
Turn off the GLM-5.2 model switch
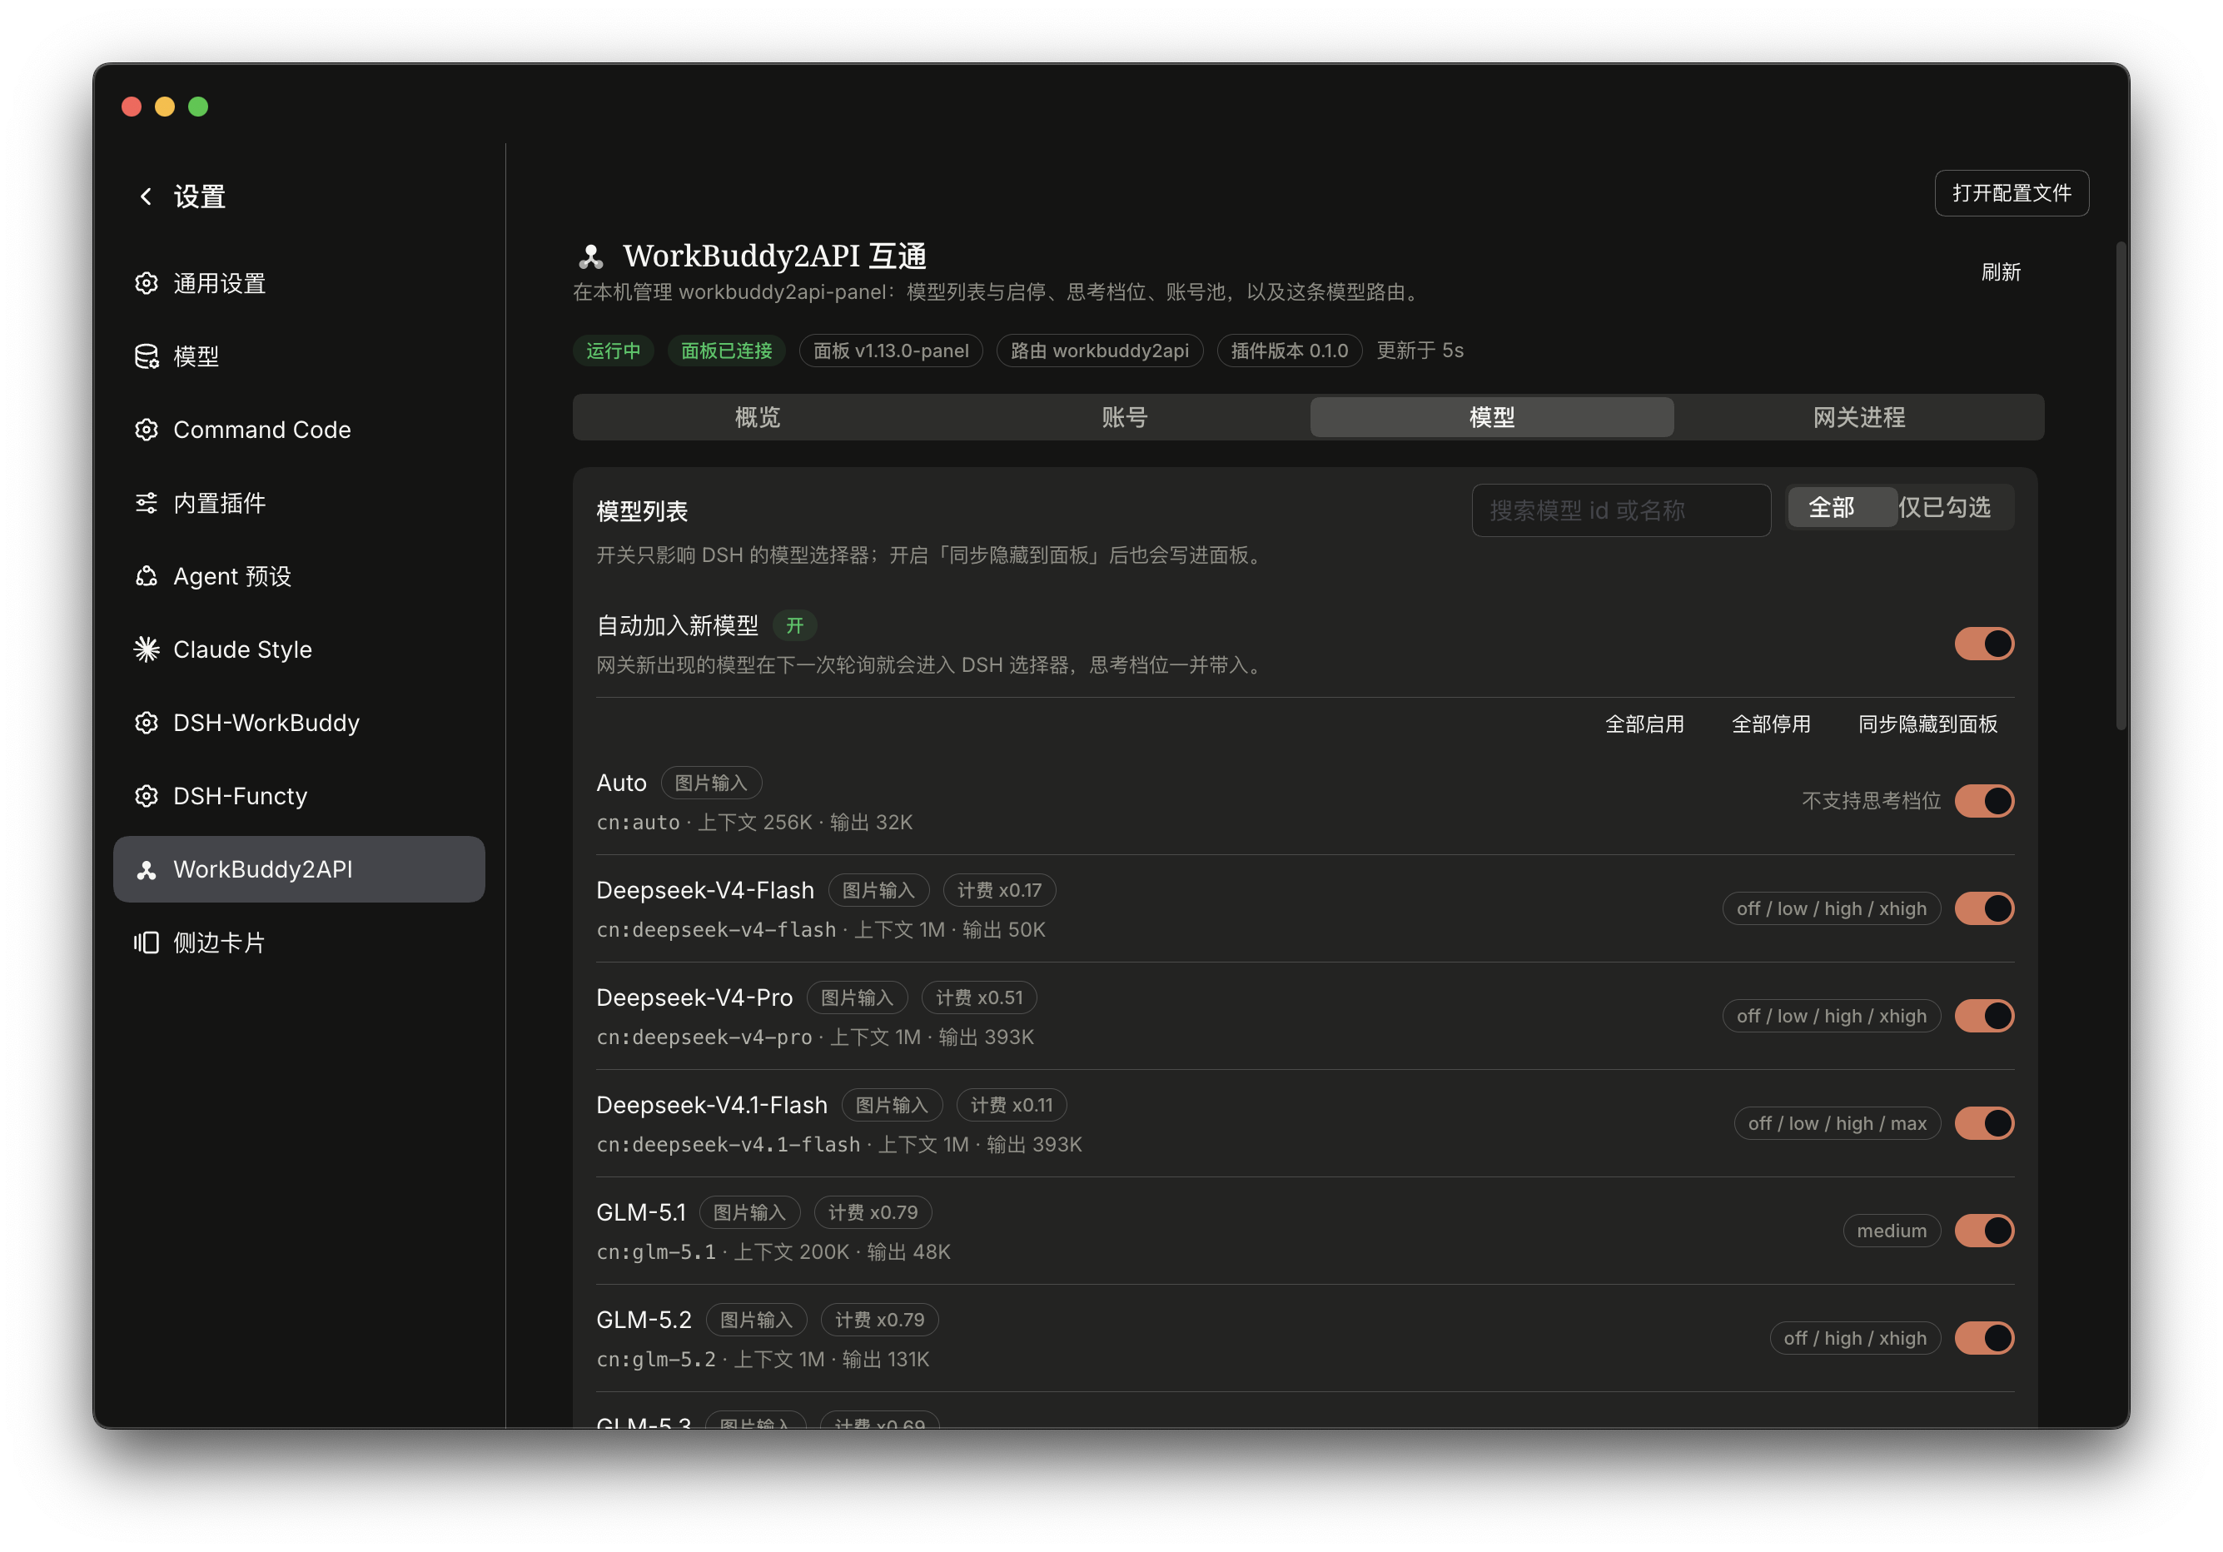[1984, 1338]
